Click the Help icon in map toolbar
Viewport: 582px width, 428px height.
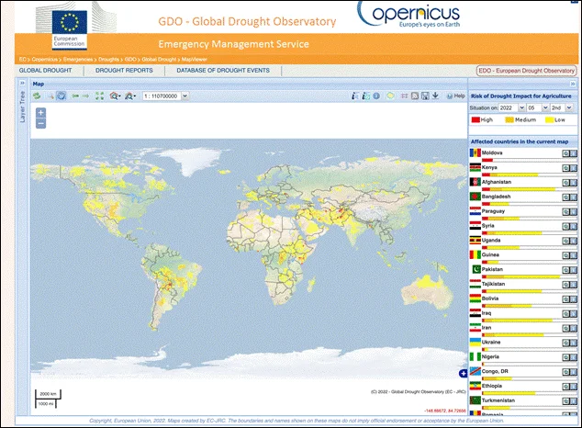tap(455, 96)
